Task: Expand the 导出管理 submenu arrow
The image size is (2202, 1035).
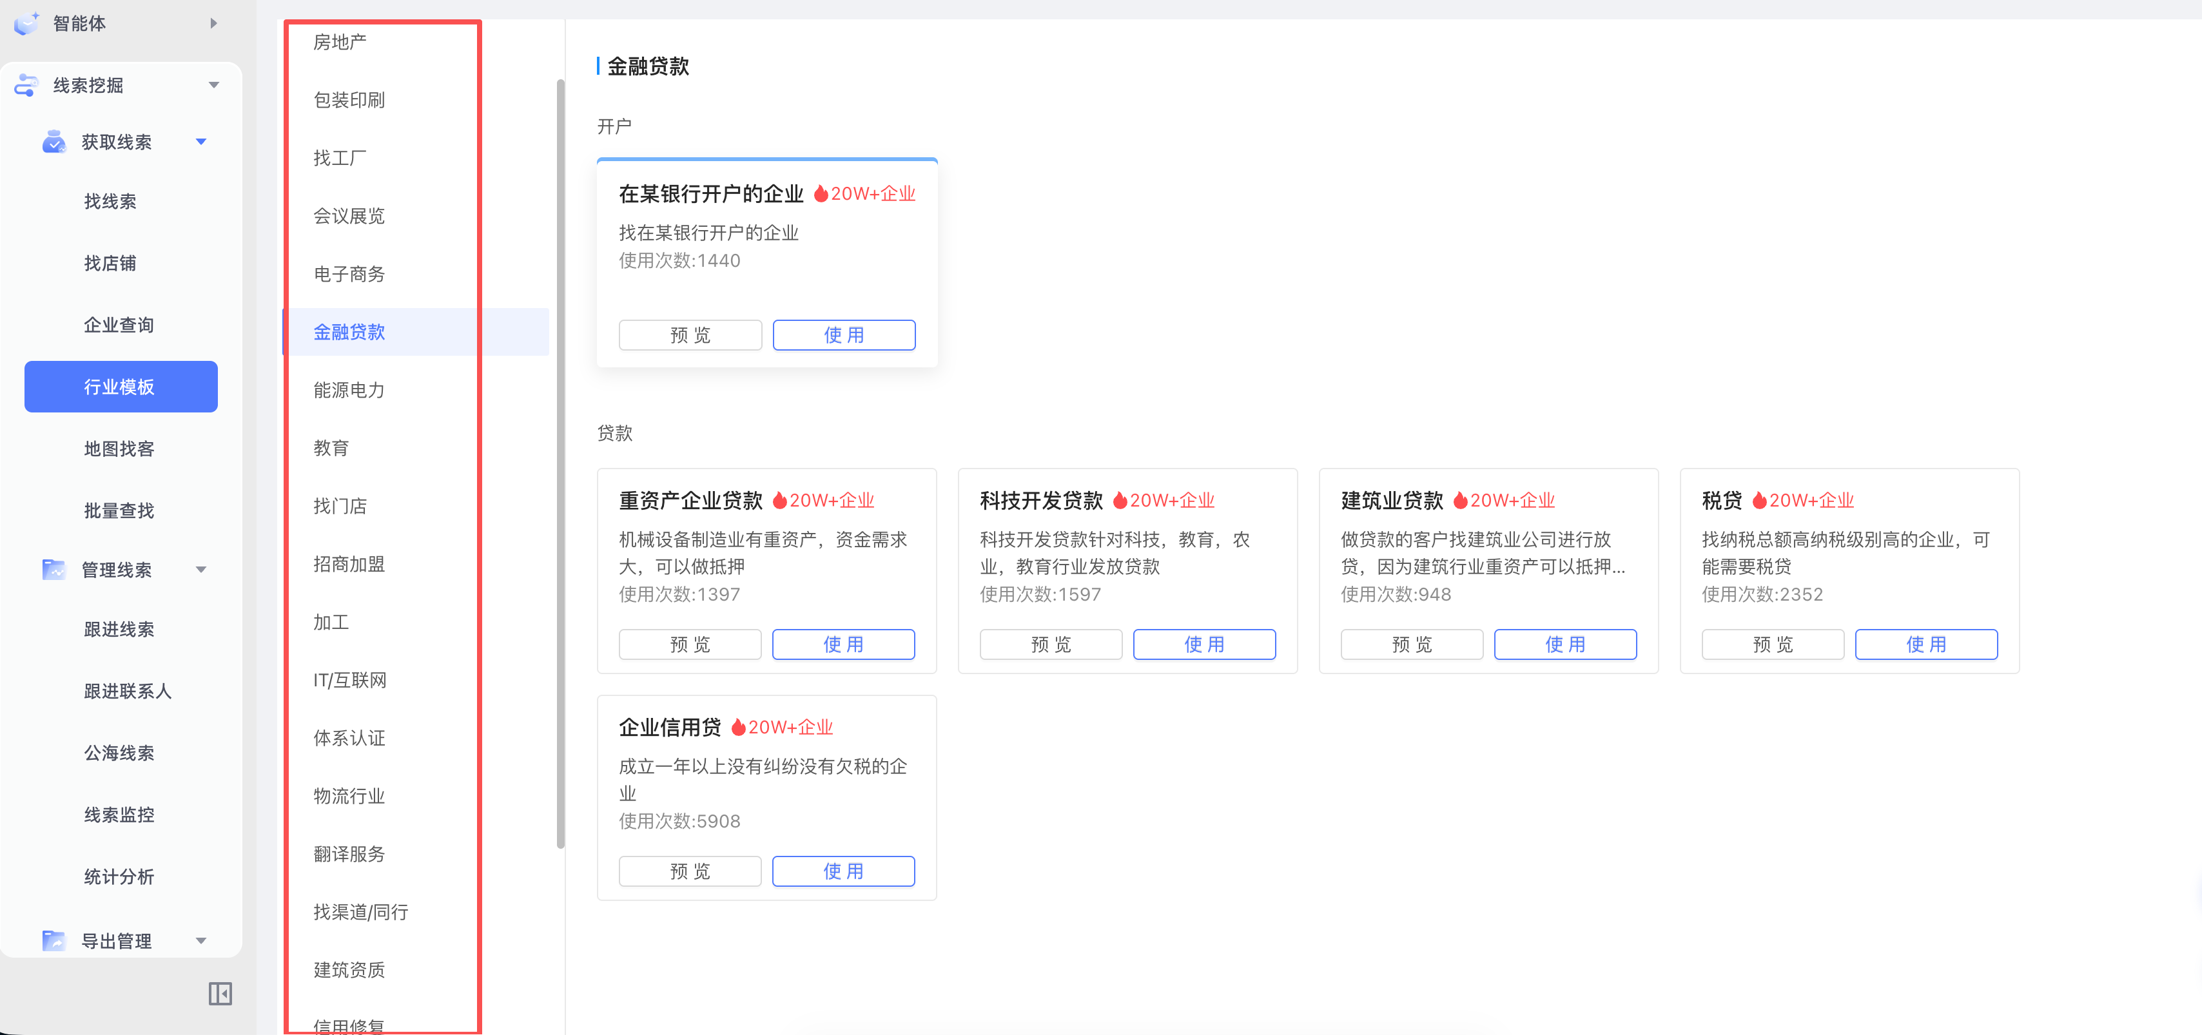Action: 201,940
